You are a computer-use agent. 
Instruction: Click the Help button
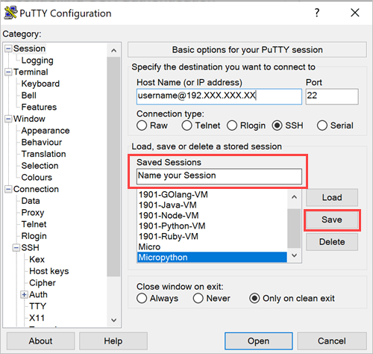(x=113, y=341)
